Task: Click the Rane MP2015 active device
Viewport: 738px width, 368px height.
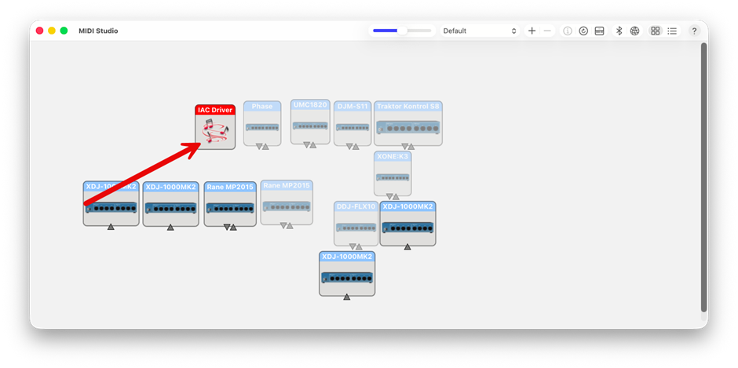Action: (230, 207)
